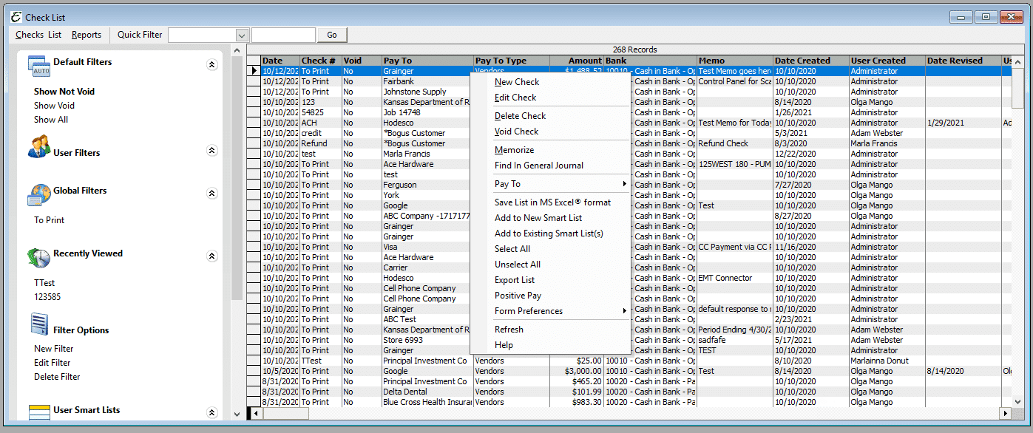The width and height of the screenshot is (1033, 433).
Task: Select Memorize in context menu
Action: pos(514,150)
